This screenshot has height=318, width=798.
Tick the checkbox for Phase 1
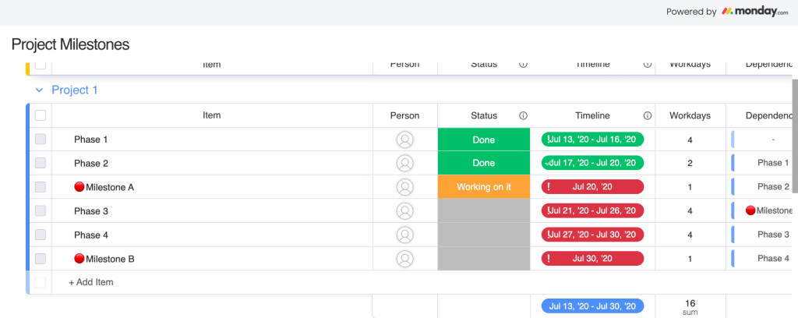click(x=41, y=140)
